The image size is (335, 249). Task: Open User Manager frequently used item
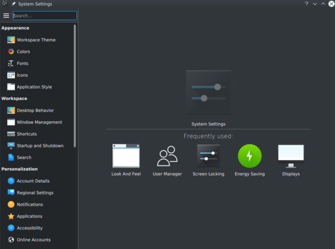tap(167, 161)
